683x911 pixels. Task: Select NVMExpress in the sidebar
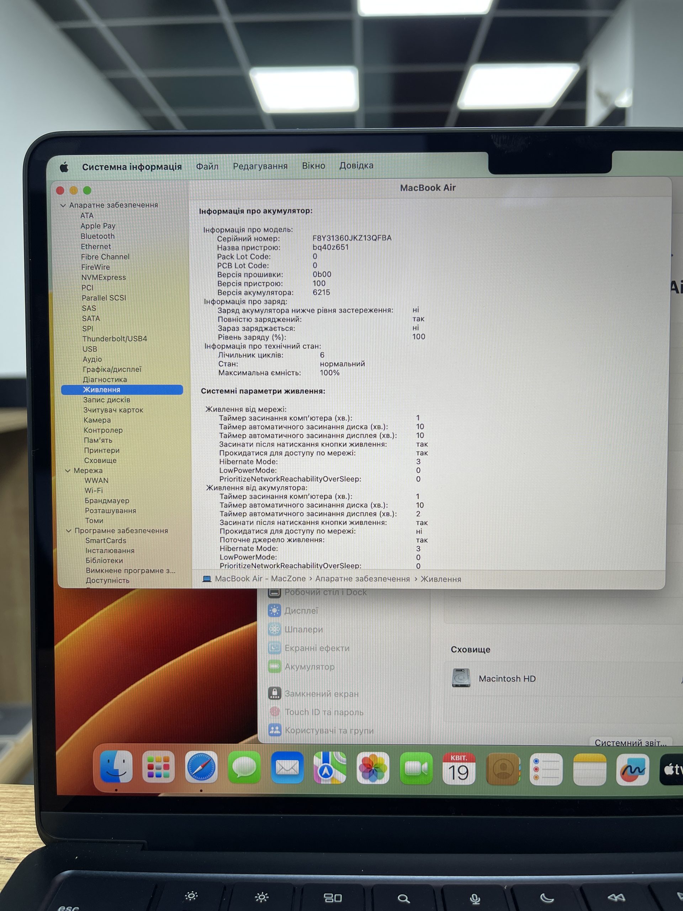coord(104,277)
